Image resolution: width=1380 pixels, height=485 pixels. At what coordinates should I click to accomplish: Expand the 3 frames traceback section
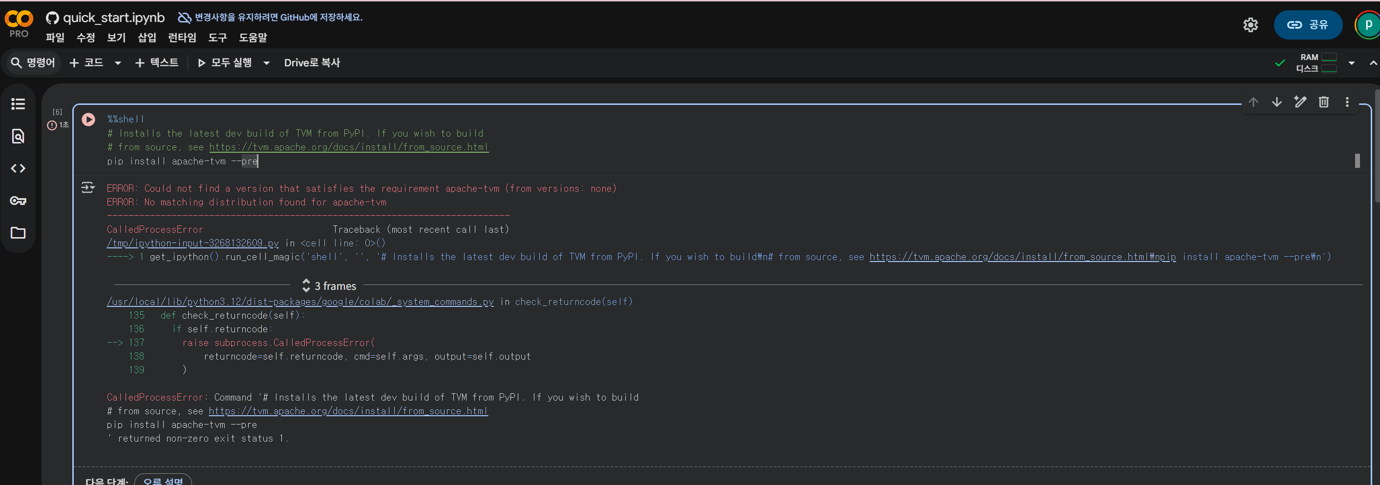329,286
